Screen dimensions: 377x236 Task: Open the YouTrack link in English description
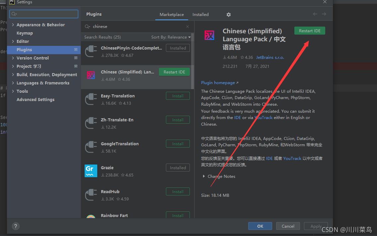point(264,118)
